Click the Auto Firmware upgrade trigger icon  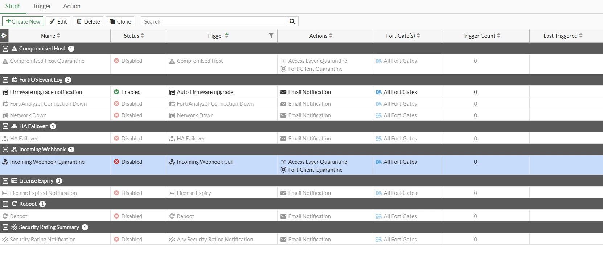pos(172,92)
